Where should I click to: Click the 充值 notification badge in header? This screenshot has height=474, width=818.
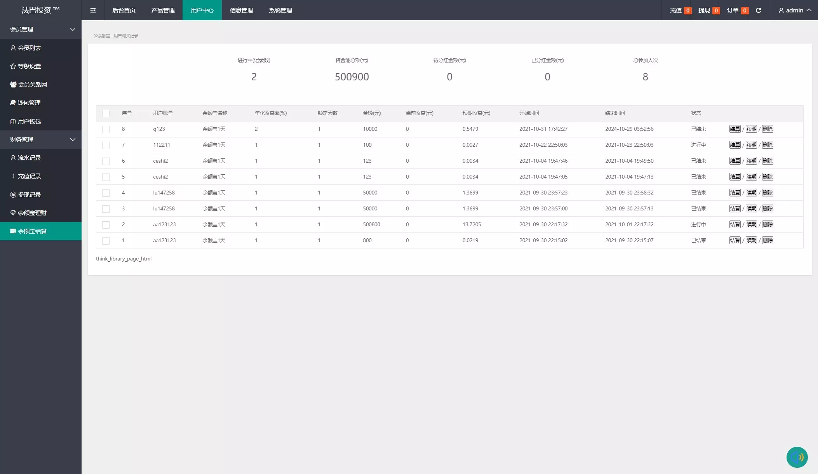(687, 10)
